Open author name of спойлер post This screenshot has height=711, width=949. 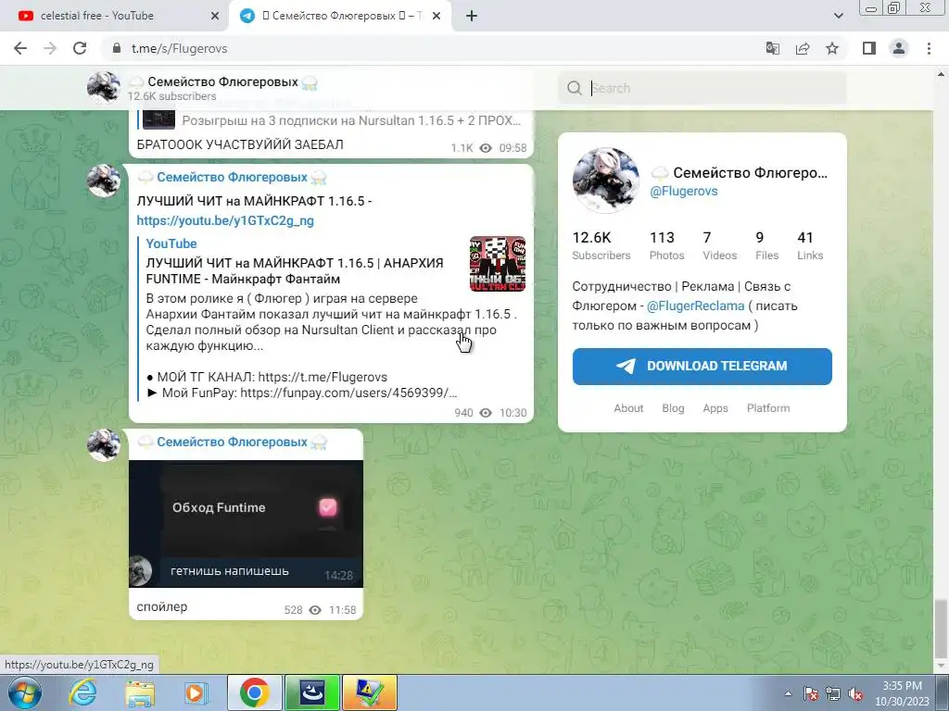pyautogui.click(x=232, y=442)
